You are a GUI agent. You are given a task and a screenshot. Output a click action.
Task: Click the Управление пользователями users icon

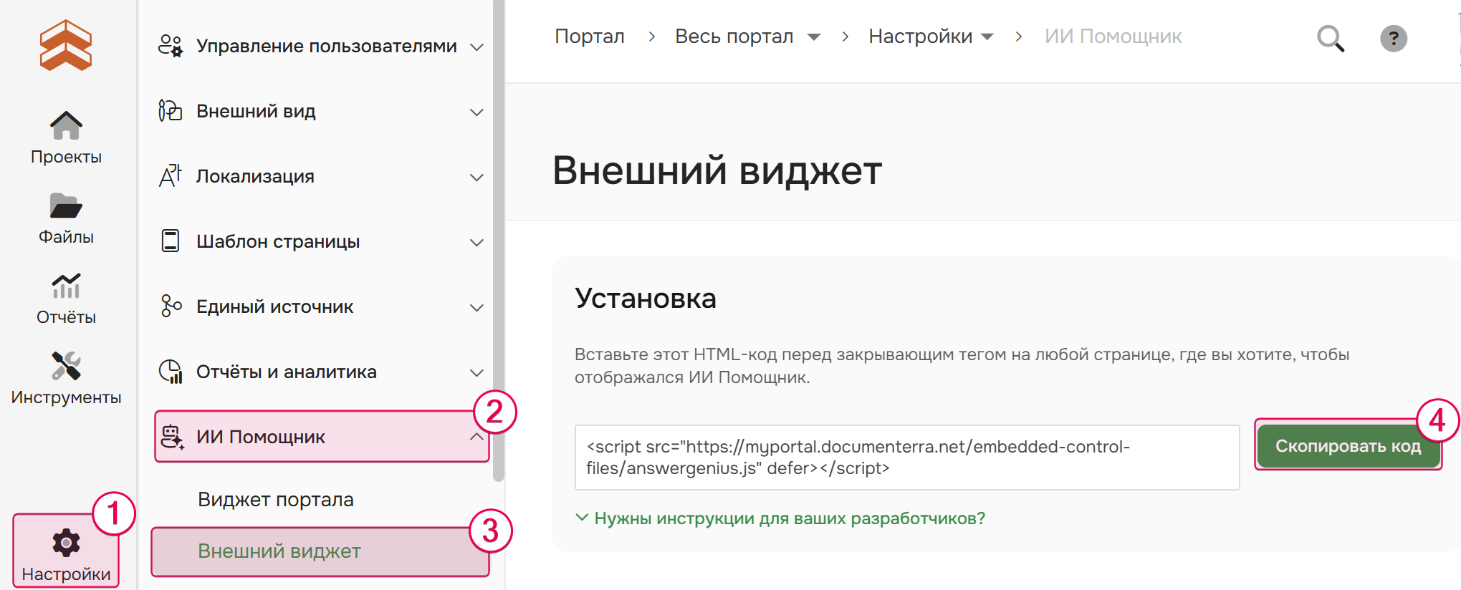click(171, 46)
